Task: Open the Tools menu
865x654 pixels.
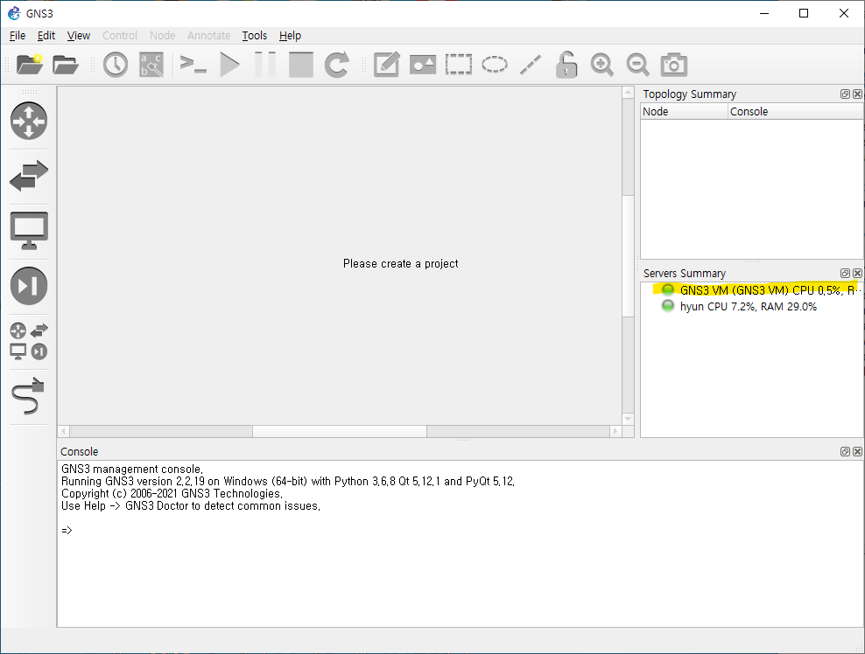Action: click(254, 35)
